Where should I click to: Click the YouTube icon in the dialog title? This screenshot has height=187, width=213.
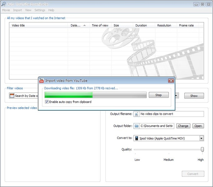tap(41, 81)
